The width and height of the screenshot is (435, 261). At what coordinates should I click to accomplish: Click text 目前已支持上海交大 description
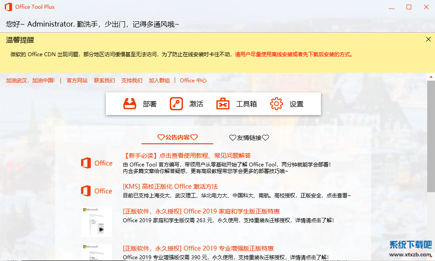click(237, 196)
